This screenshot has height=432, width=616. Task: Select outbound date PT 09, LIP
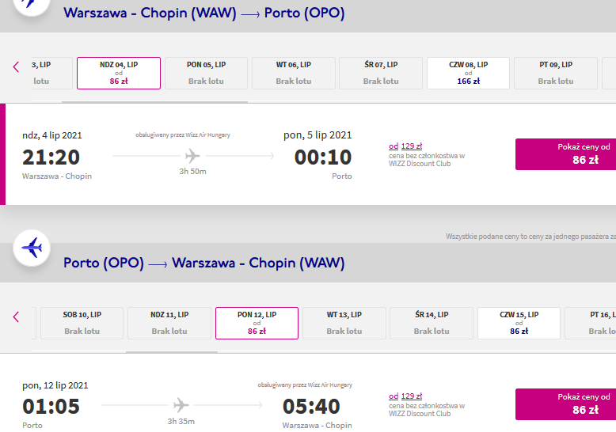pos(556,73)
